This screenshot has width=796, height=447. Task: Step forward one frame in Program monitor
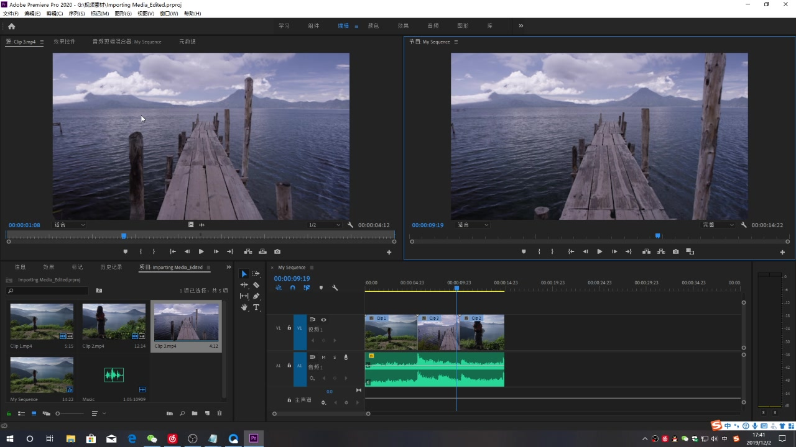coord(614,251)
